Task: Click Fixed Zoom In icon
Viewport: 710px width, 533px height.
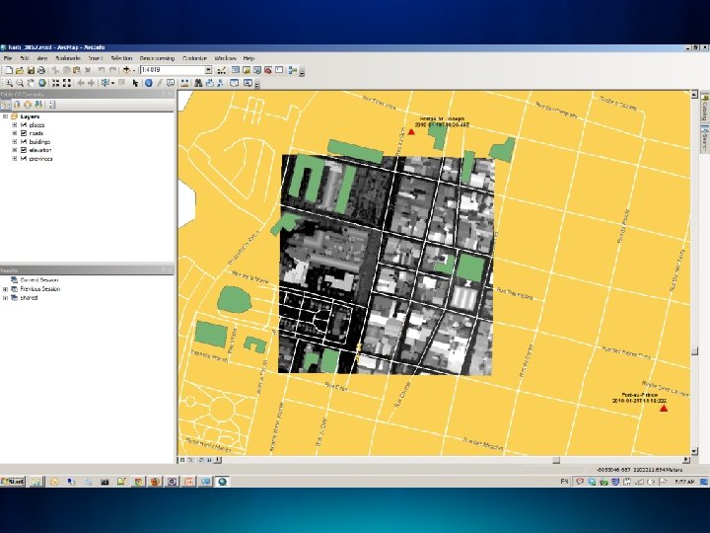Action: point(55,83)
